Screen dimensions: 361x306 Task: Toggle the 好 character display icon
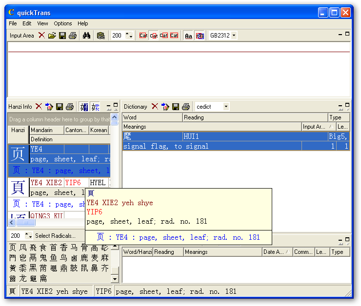pos(84,107)
